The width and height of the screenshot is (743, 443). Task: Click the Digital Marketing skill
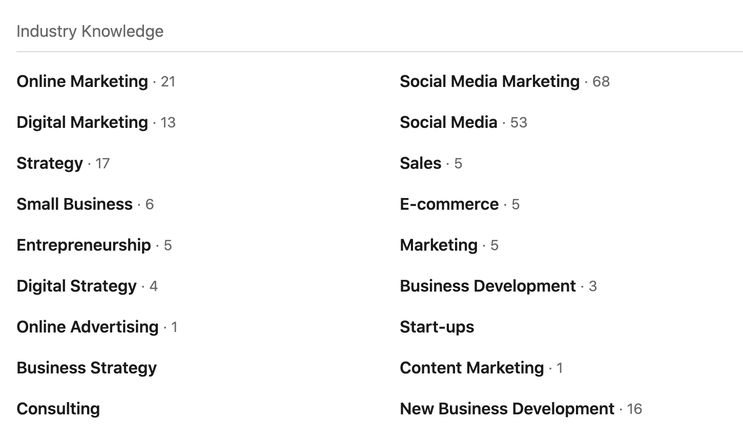(x=82, y=122)
